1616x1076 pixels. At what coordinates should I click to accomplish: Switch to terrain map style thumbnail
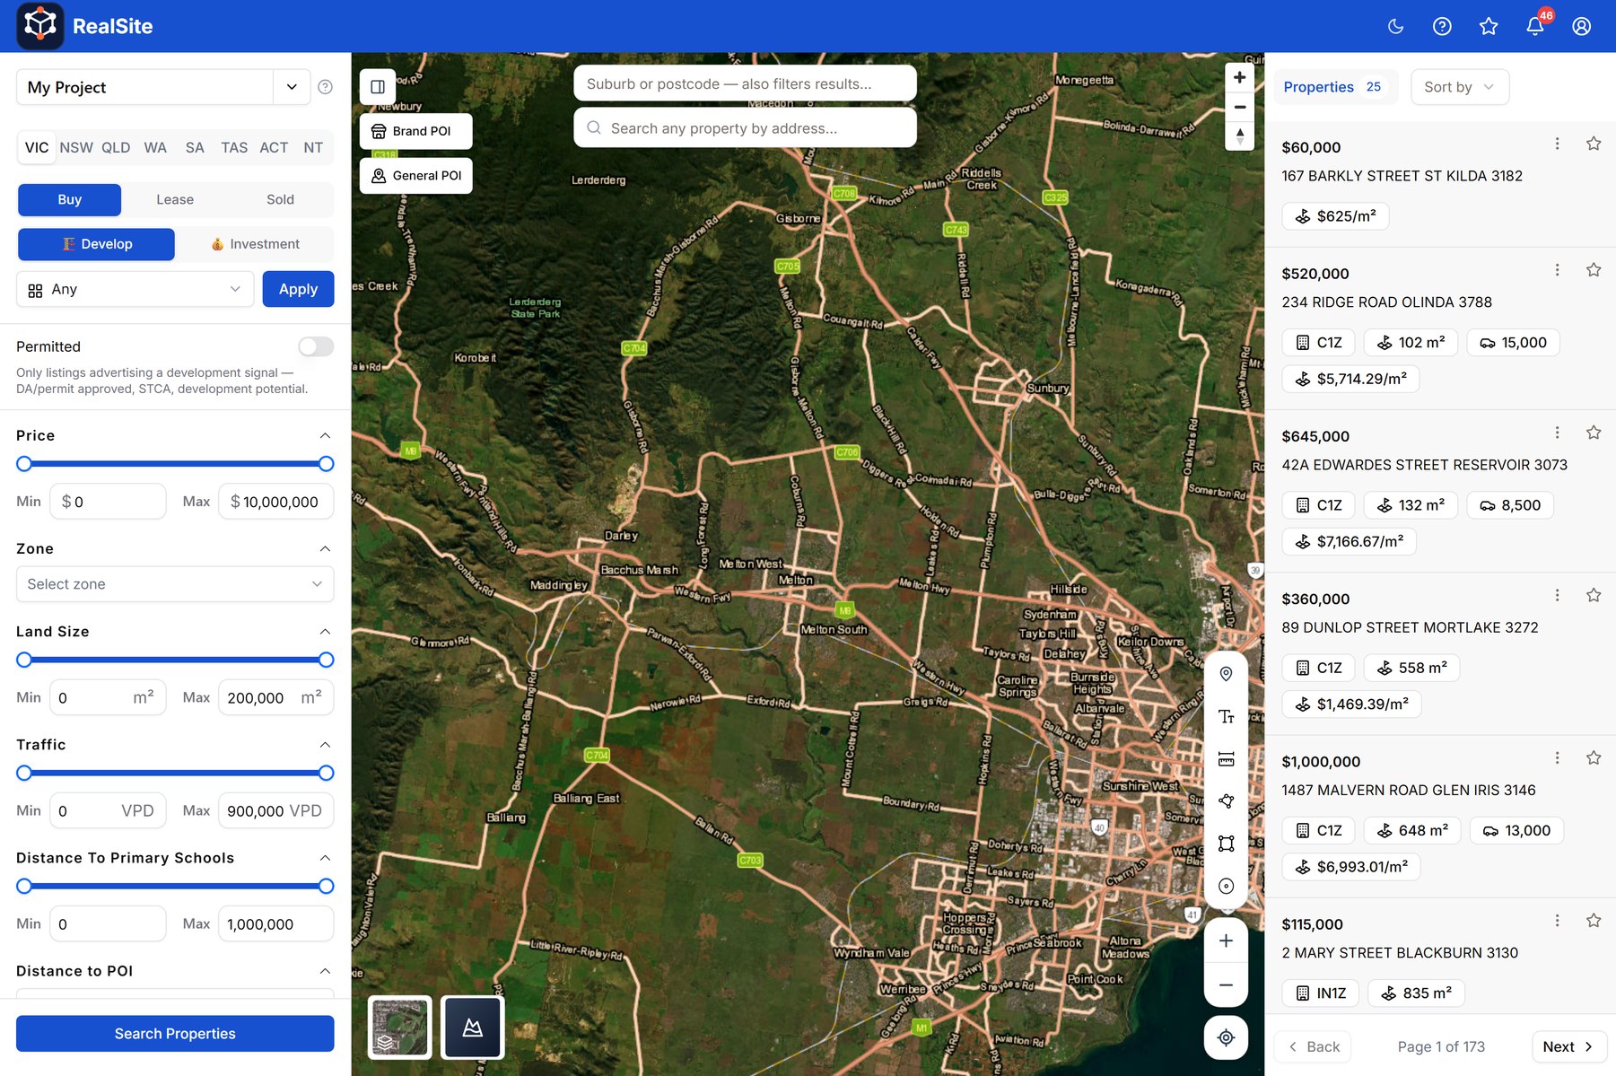pyautogui.click(x=473, y=1028)
